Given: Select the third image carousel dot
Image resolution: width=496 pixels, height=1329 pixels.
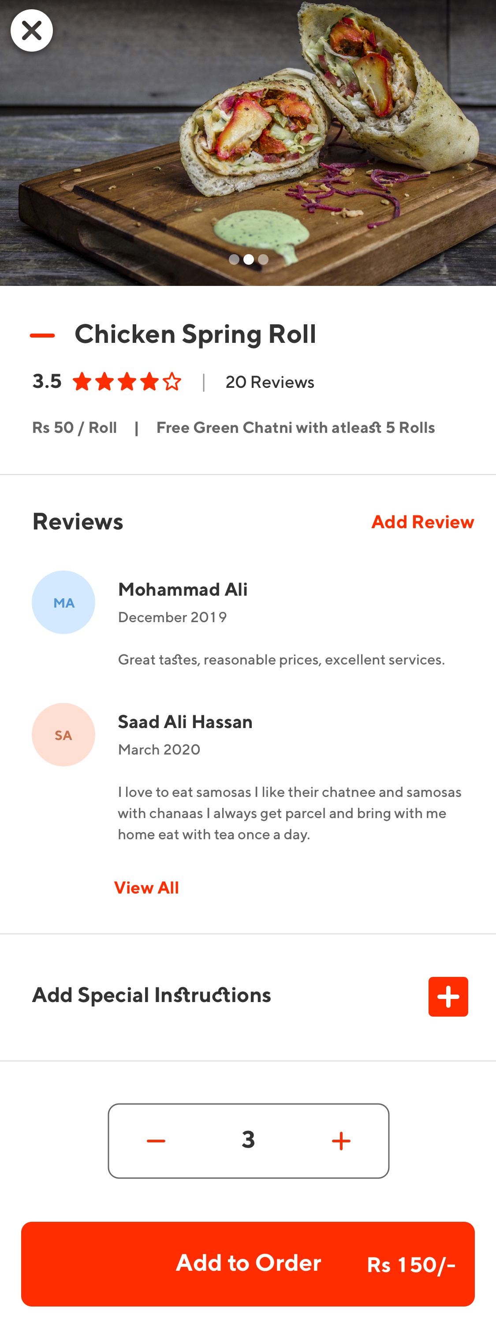Looking at the screenshot, I should 263,259.
